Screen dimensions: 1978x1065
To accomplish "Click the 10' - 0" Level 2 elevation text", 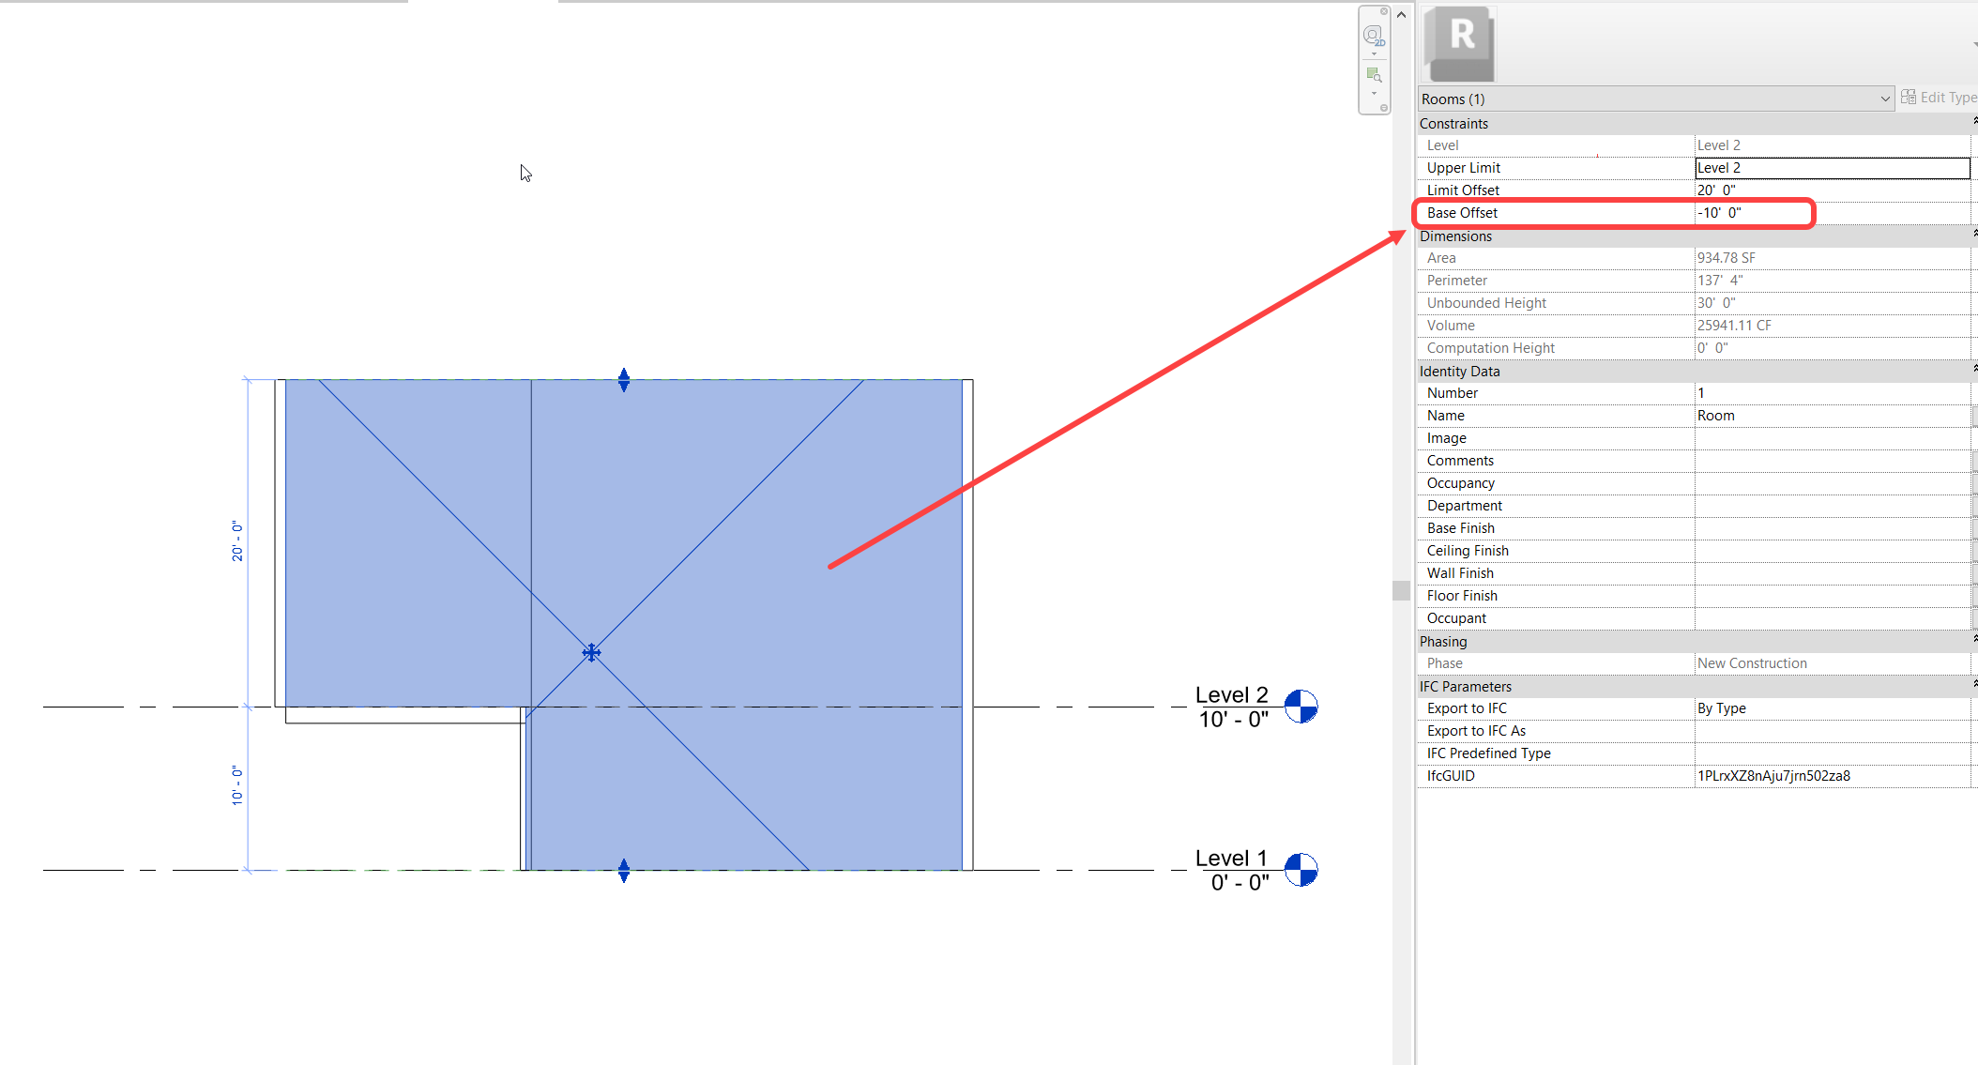I will [x=1234, y=720].
